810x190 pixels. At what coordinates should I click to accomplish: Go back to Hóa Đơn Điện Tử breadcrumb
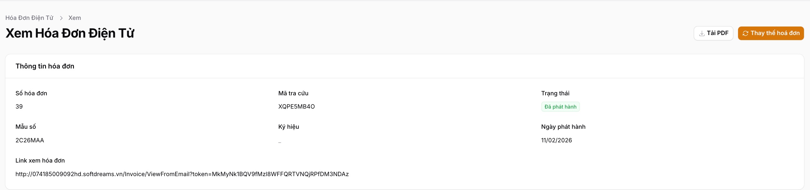(x=29, y=18)
